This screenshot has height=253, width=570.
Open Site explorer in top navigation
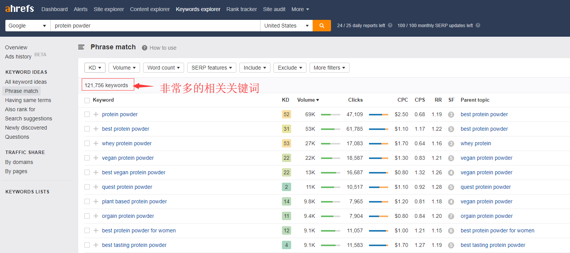point(109,9)
